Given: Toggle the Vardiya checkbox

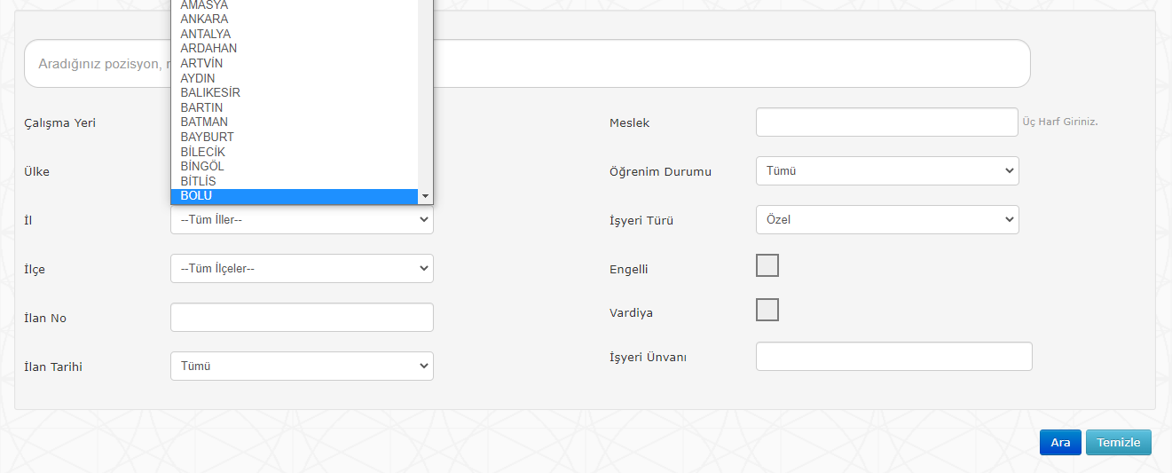Looking at the screenshot, I should pos(767,310).
